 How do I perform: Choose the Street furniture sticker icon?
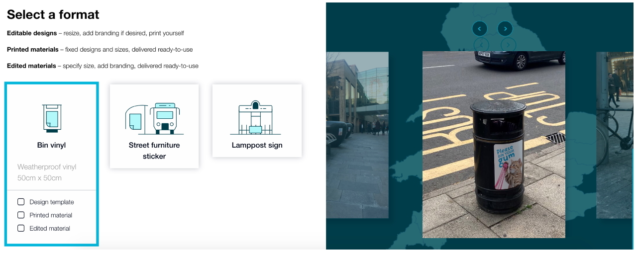click(154, 118)
